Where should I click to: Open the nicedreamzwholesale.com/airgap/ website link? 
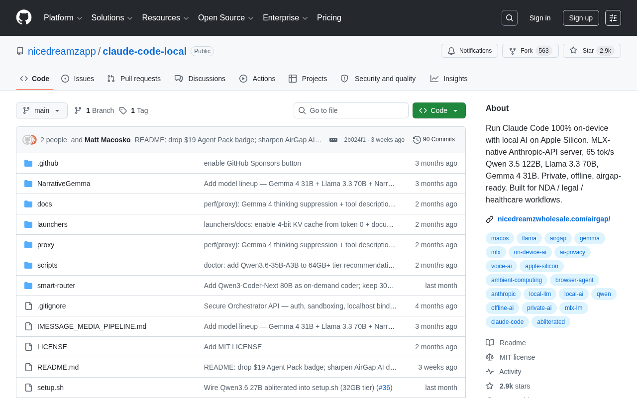554,219
